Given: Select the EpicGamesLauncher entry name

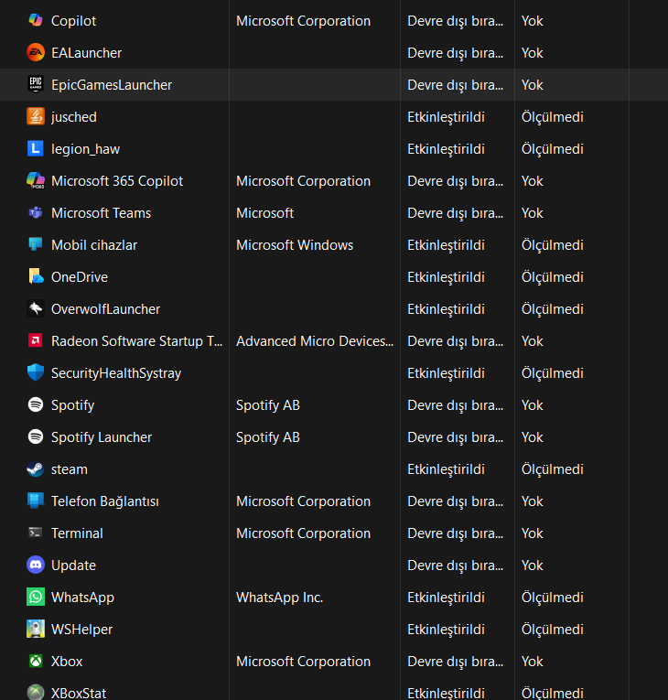Looking at the screenshot, I should tap(112, 85).
